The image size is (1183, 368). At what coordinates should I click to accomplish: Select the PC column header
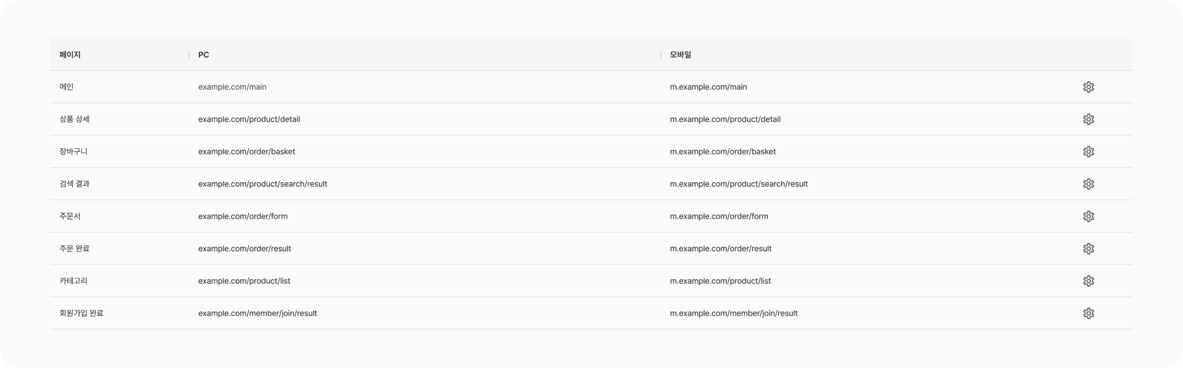click(203, 55)
